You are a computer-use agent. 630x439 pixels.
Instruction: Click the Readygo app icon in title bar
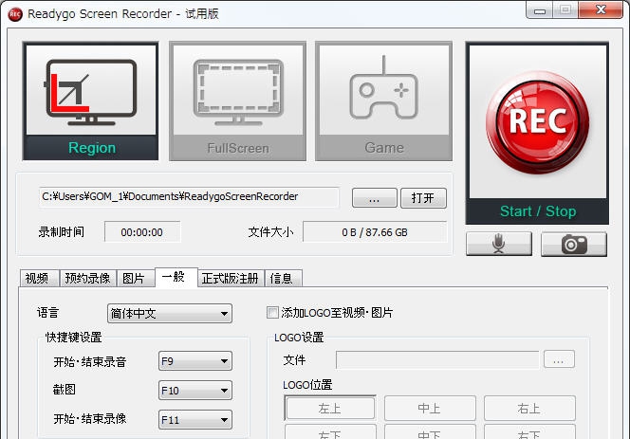[x=15, y=13]
